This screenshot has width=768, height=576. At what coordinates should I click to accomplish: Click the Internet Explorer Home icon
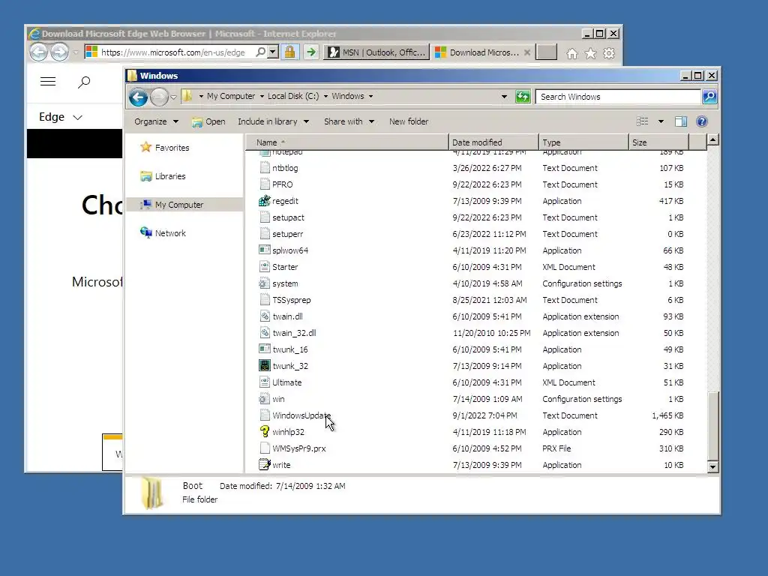click(571, 53)
